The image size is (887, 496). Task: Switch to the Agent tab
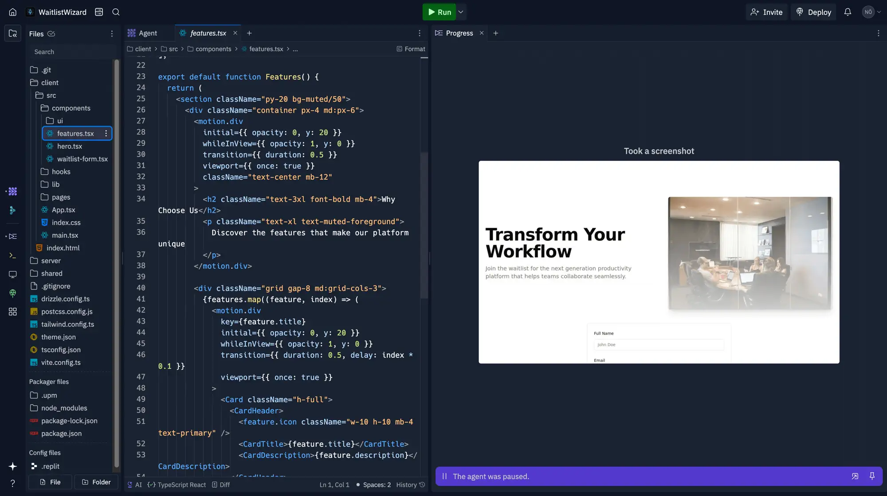tap(143, 33)
